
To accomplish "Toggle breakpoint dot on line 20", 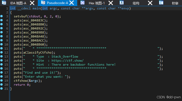I will pyautogui.click(x=2, y=85).
